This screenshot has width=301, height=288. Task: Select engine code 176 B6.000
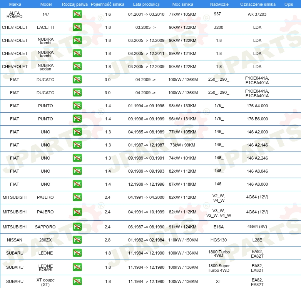[x=257, y=119]
